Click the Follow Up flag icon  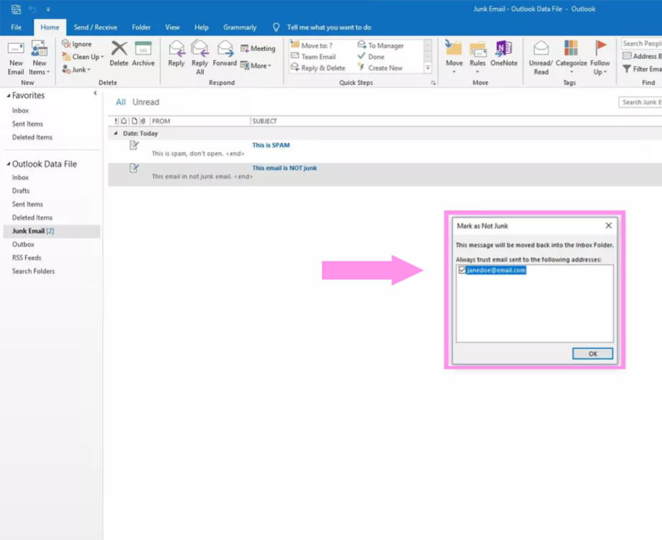click(600, 49)
